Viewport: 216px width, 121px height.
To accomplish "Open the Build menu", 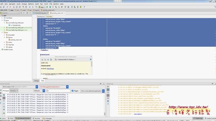I will tap(37, 4).
